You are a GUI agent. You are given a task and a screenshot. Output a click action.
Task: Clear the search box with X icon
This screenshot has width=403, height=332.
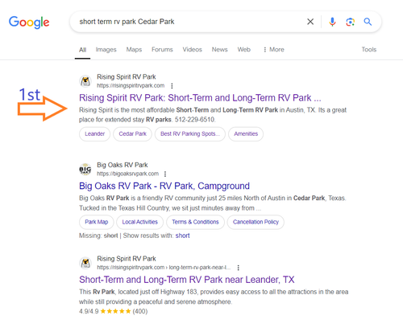pyautogui.click(x=310, y=22)
